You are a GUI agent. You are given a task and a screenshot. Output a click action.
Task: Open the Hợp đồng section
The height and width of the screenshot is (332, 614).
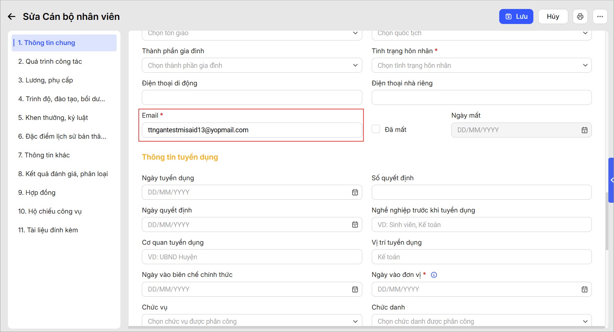[37, 193]
